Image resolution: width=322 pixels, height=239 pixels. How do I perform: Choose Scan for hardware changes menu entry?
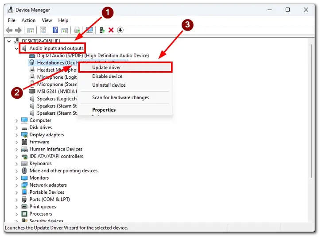click(125, 98)
